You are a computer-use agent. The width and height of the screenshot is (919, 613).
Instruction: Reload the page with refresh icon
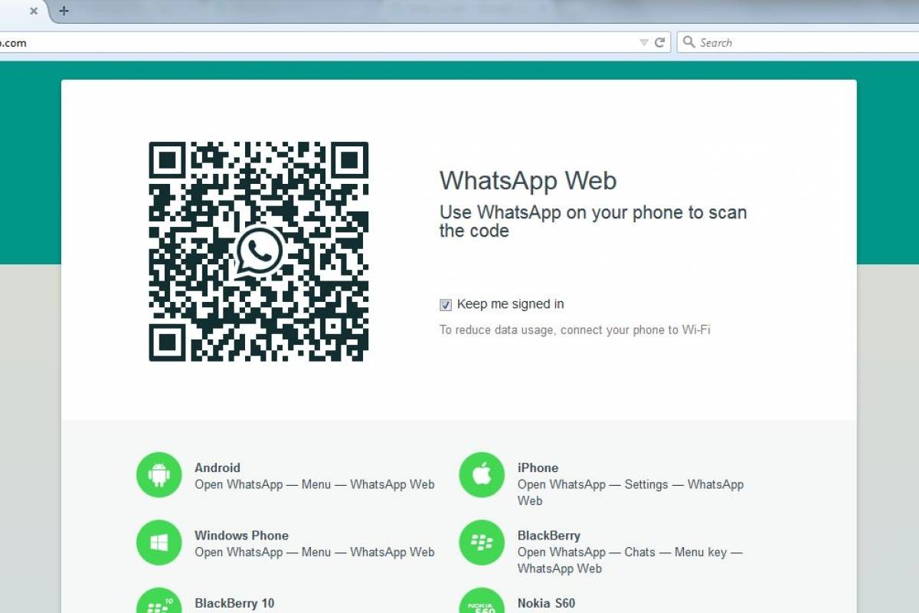pyautogui.click(x=659, y=42)
